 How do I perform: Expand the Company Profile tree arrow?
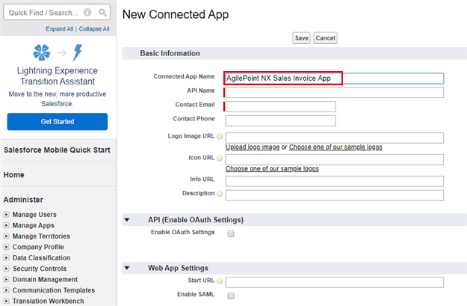click(6, 247)
